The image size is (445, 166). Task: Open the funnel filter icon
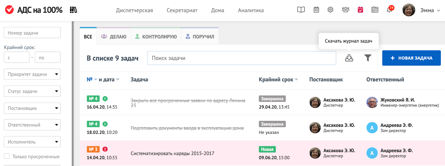(368, 58)
